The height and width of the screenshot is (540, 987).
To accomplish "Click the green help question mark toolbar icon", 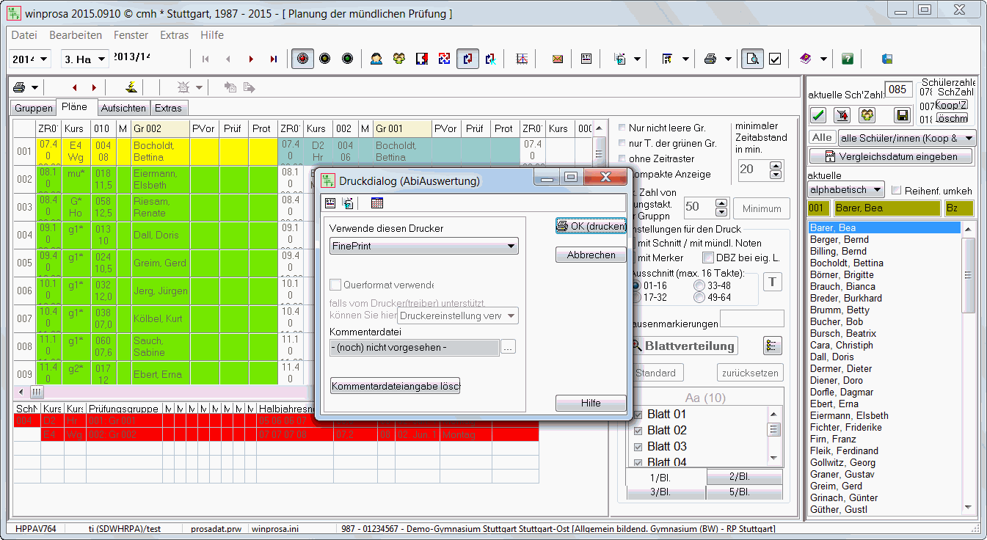I will pos(848,59).
